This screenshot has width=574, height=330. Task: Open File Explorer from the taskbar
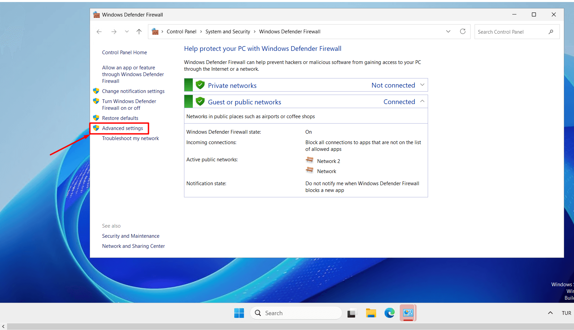[x=371, y=313]
